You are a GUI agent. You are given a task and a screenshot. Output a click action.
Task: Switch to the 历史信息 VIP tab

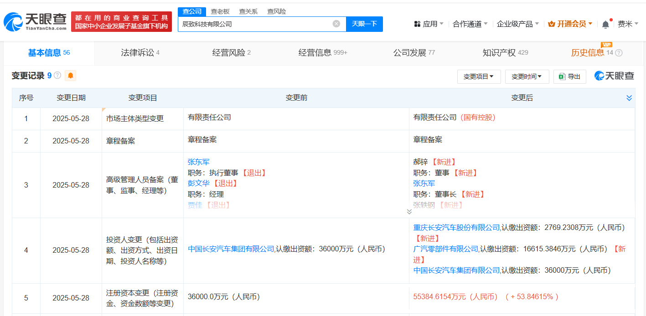(592, 53)
